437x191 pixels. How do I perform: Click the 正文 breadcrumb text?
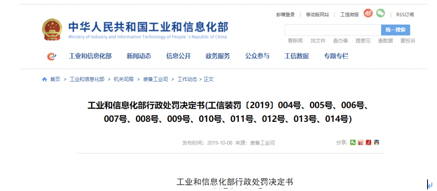click(209, 79)
